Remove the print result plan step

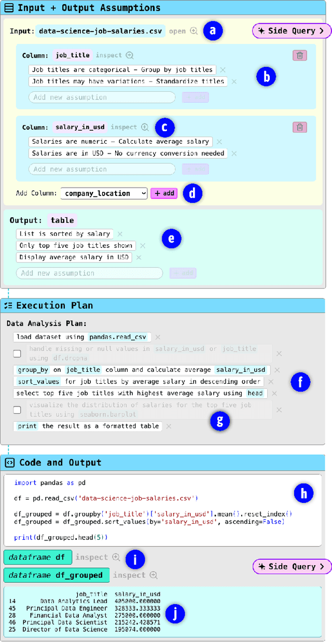[x=169, y=426]
